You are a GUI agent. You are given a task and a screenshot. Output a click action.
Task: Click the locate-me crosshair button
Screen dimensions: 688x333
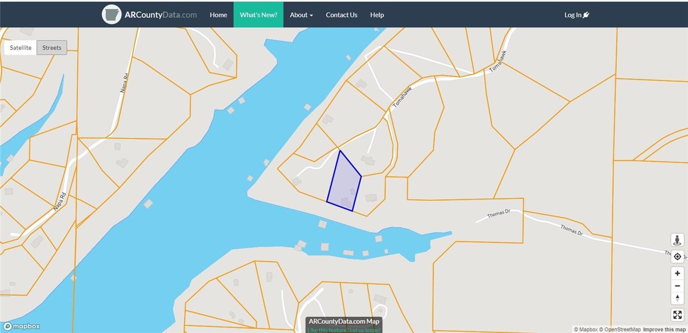677,257
